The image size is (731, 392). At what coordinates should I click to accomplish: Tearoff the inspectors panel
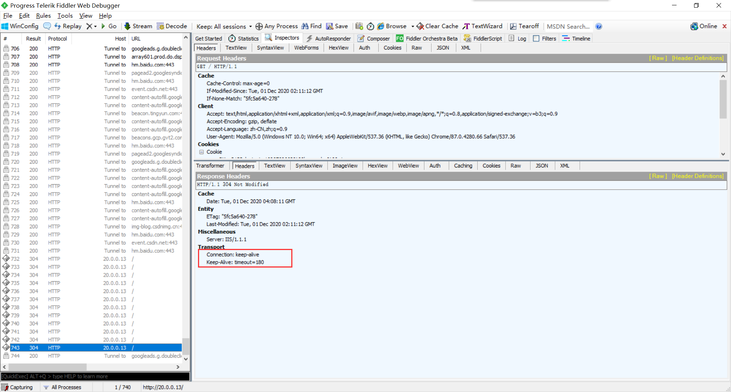(x=525, y=26)
